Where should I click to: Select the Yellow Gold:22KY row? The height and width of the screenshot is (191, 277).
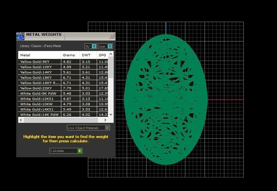point(63,88)
